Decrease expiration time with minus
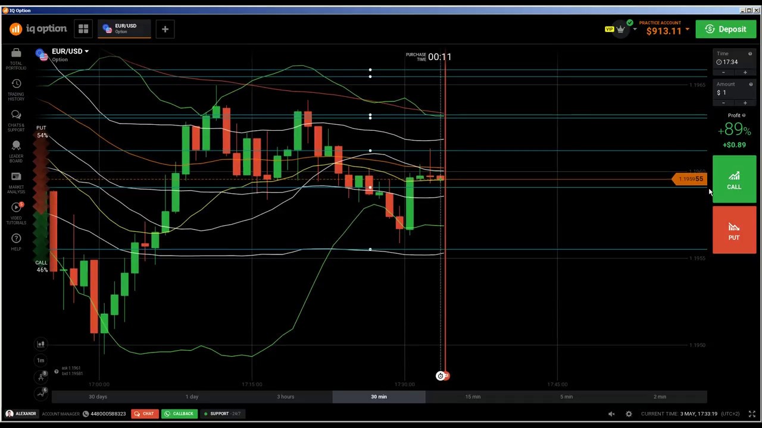This screenshot has height=428, width=762. tap(723, 73)
